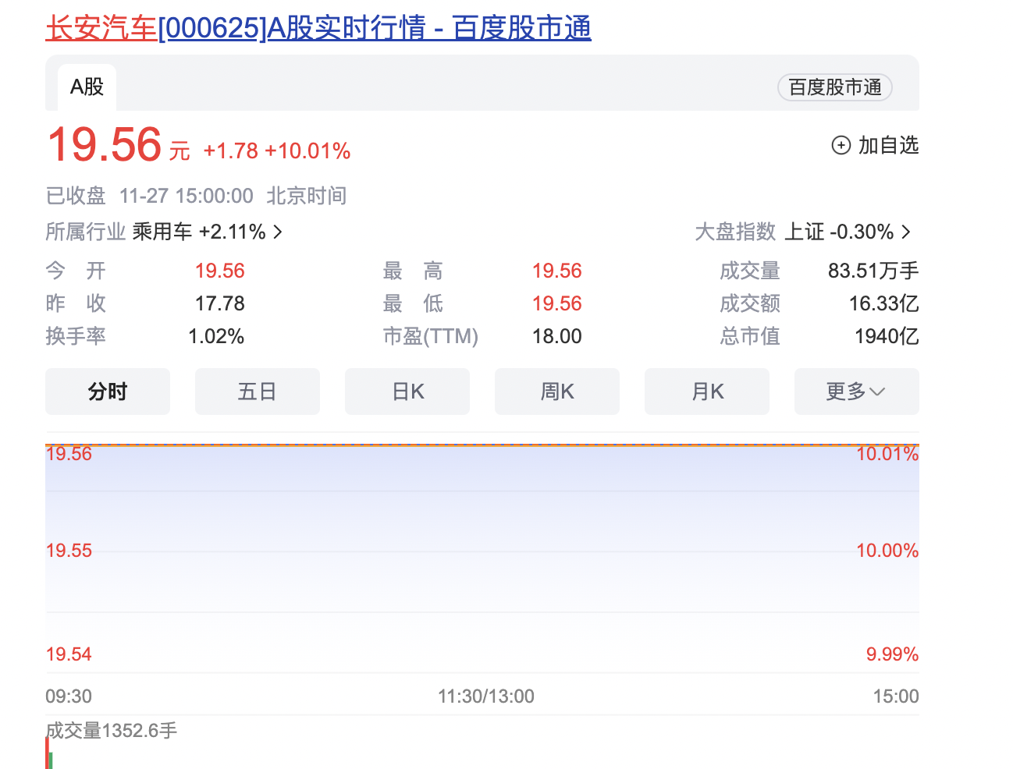The width and height of the screenshot is (1013, 769).
Task: Click the chart axis label 10.00%
Action: (x=887, y=551)
